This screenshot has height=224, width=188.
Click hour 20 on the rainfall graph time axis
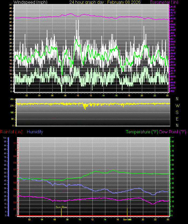[143, 219]
